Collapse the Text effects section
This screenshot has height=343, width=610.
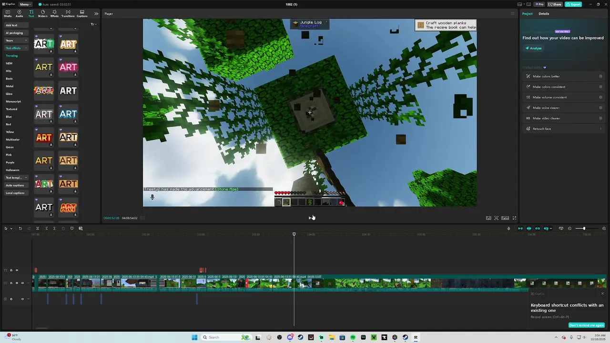[16, 48]
